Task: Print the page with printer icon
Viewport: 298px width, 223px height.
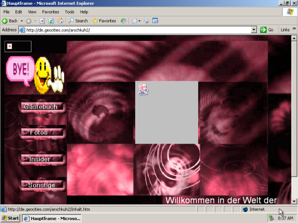Action: [x=146, y=21]
